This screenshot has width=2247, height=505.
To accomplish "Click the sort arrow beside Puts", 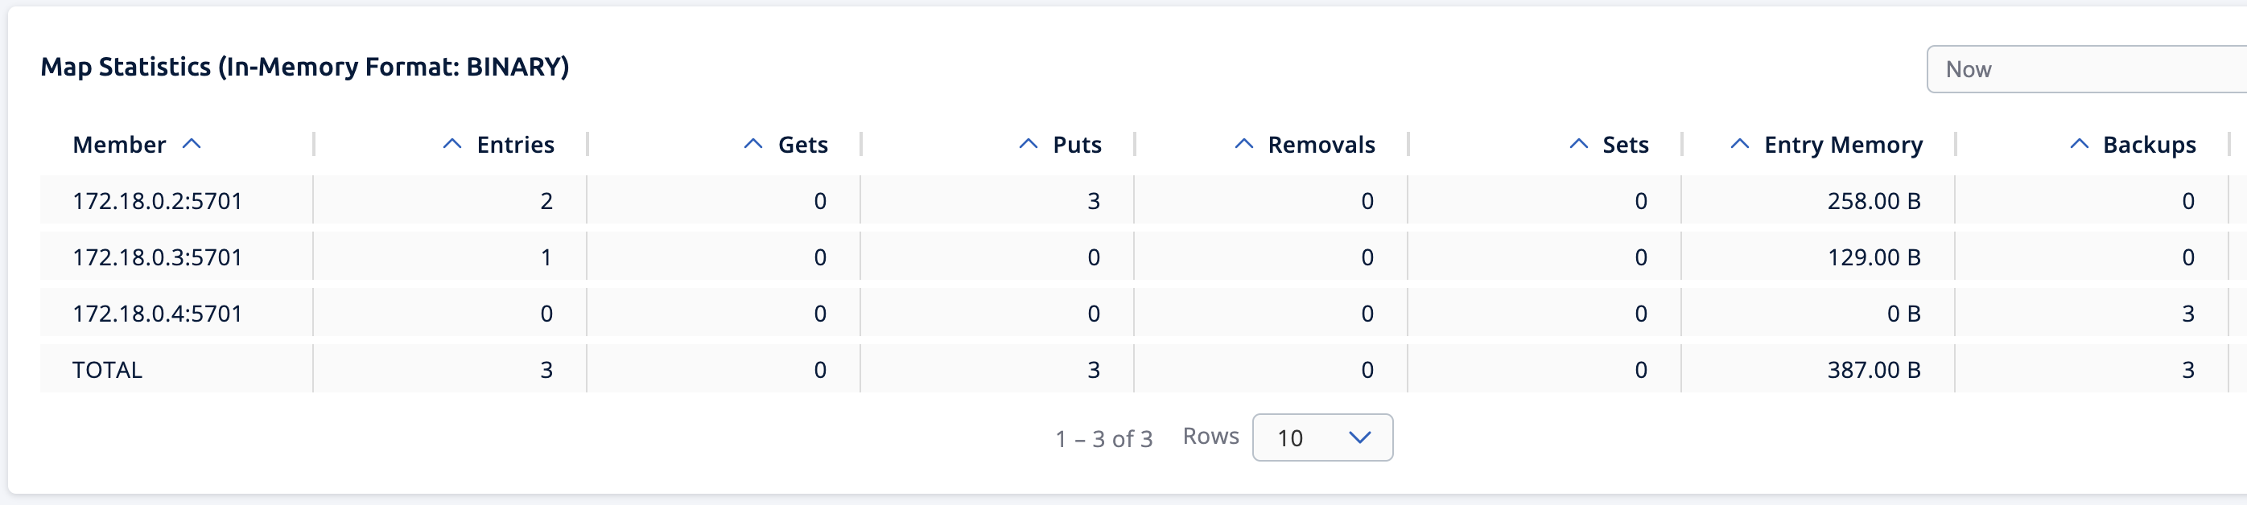I will click(1029, 144).
